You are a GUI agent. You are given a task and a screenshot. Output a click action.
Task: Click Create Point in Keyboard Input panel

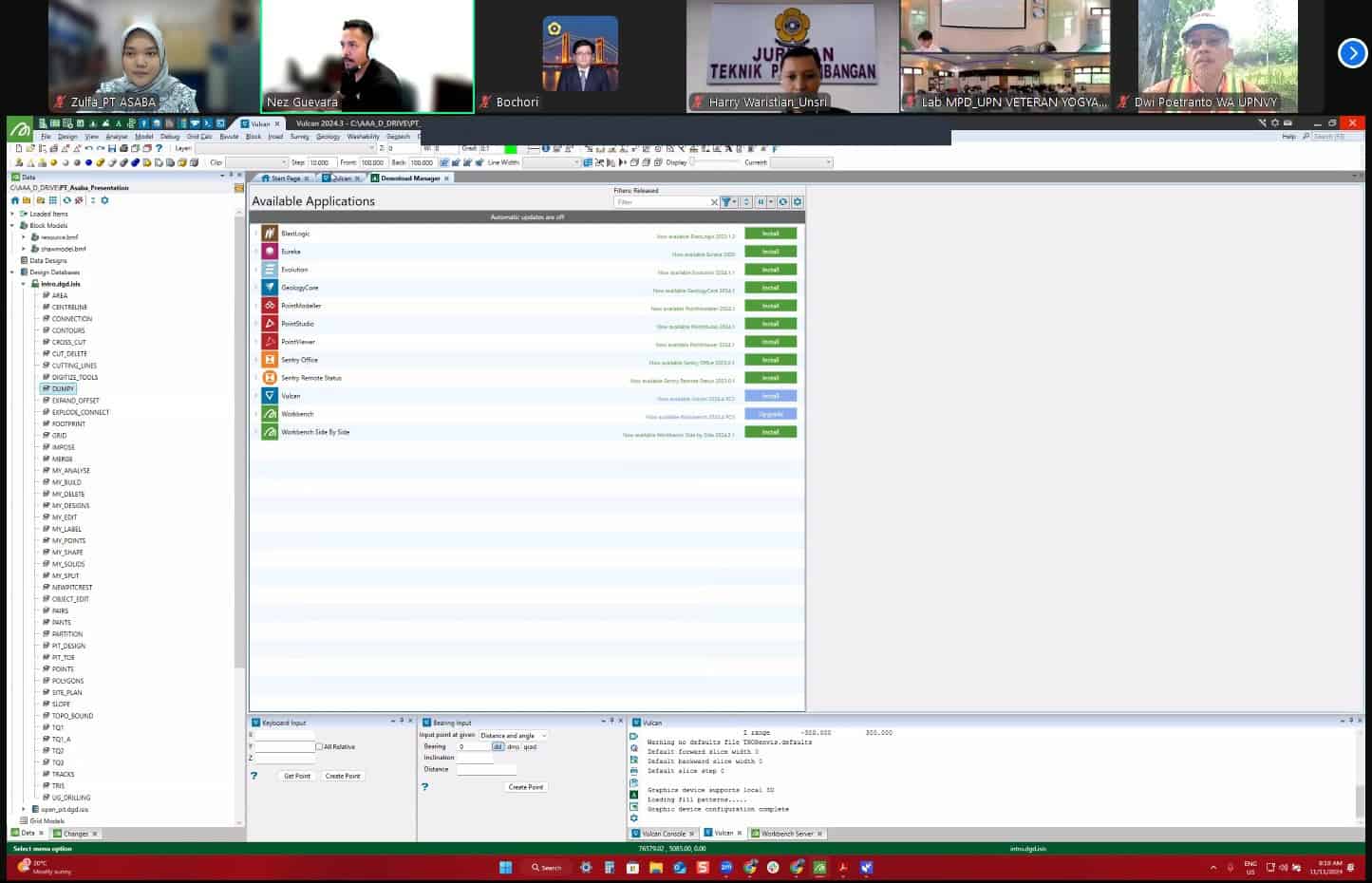coord(343,776)
